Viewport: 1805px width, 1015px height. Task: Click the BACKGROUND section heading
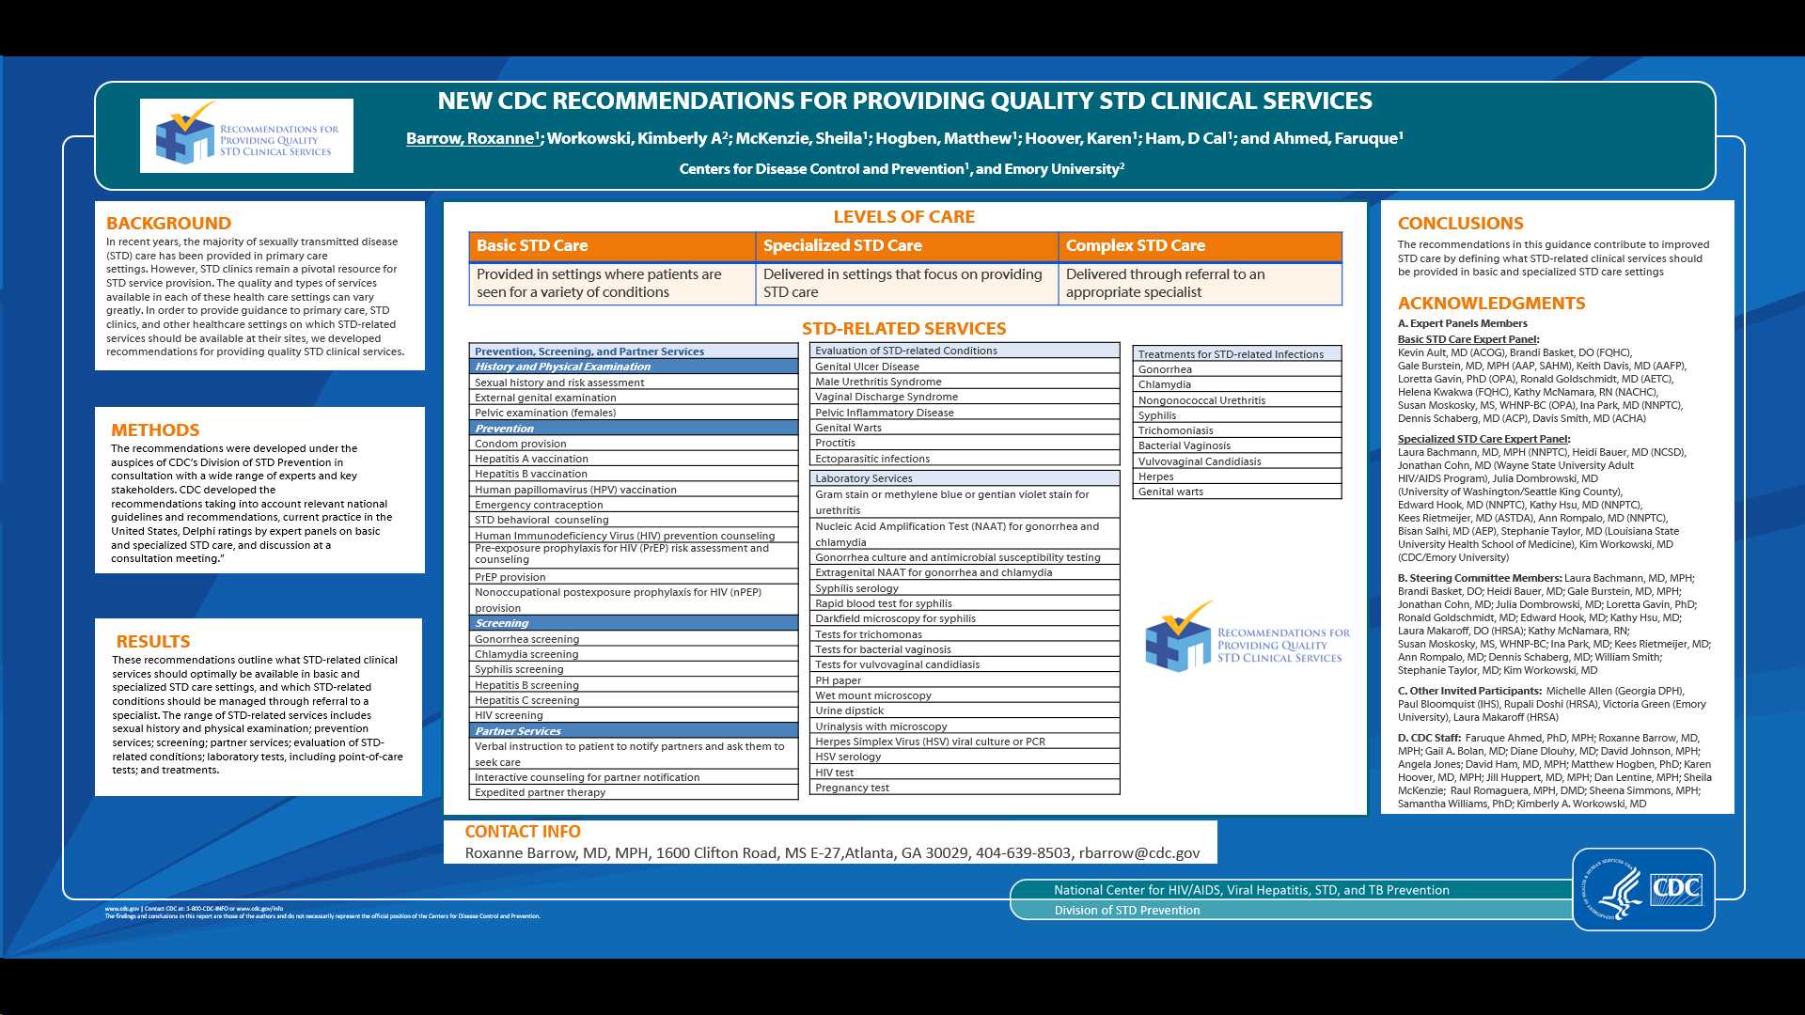point(168,223)
